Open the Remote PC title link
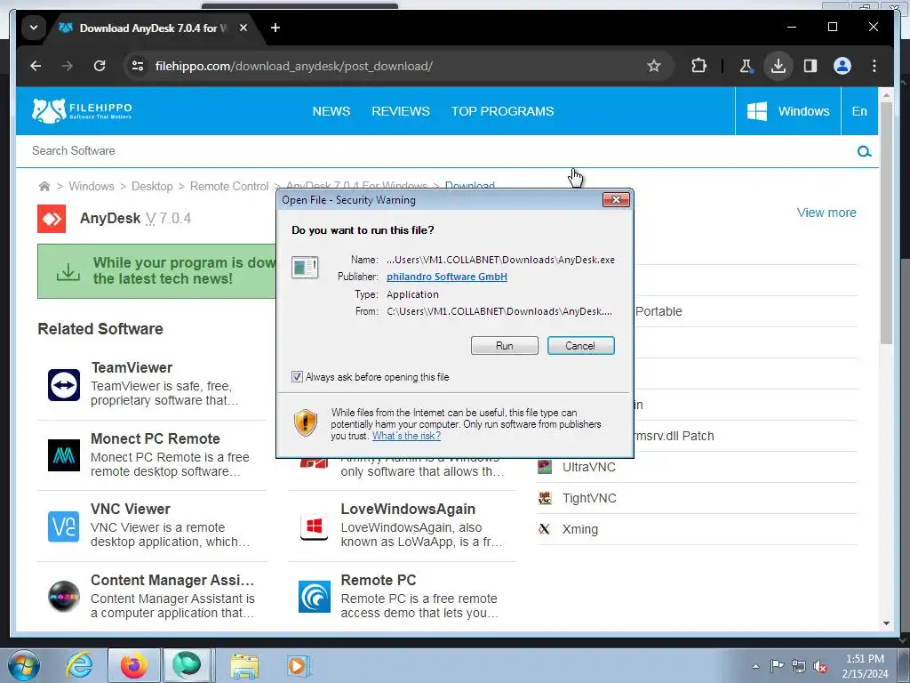The width and height of the screenshot is (910, 683). click(379, 580)
